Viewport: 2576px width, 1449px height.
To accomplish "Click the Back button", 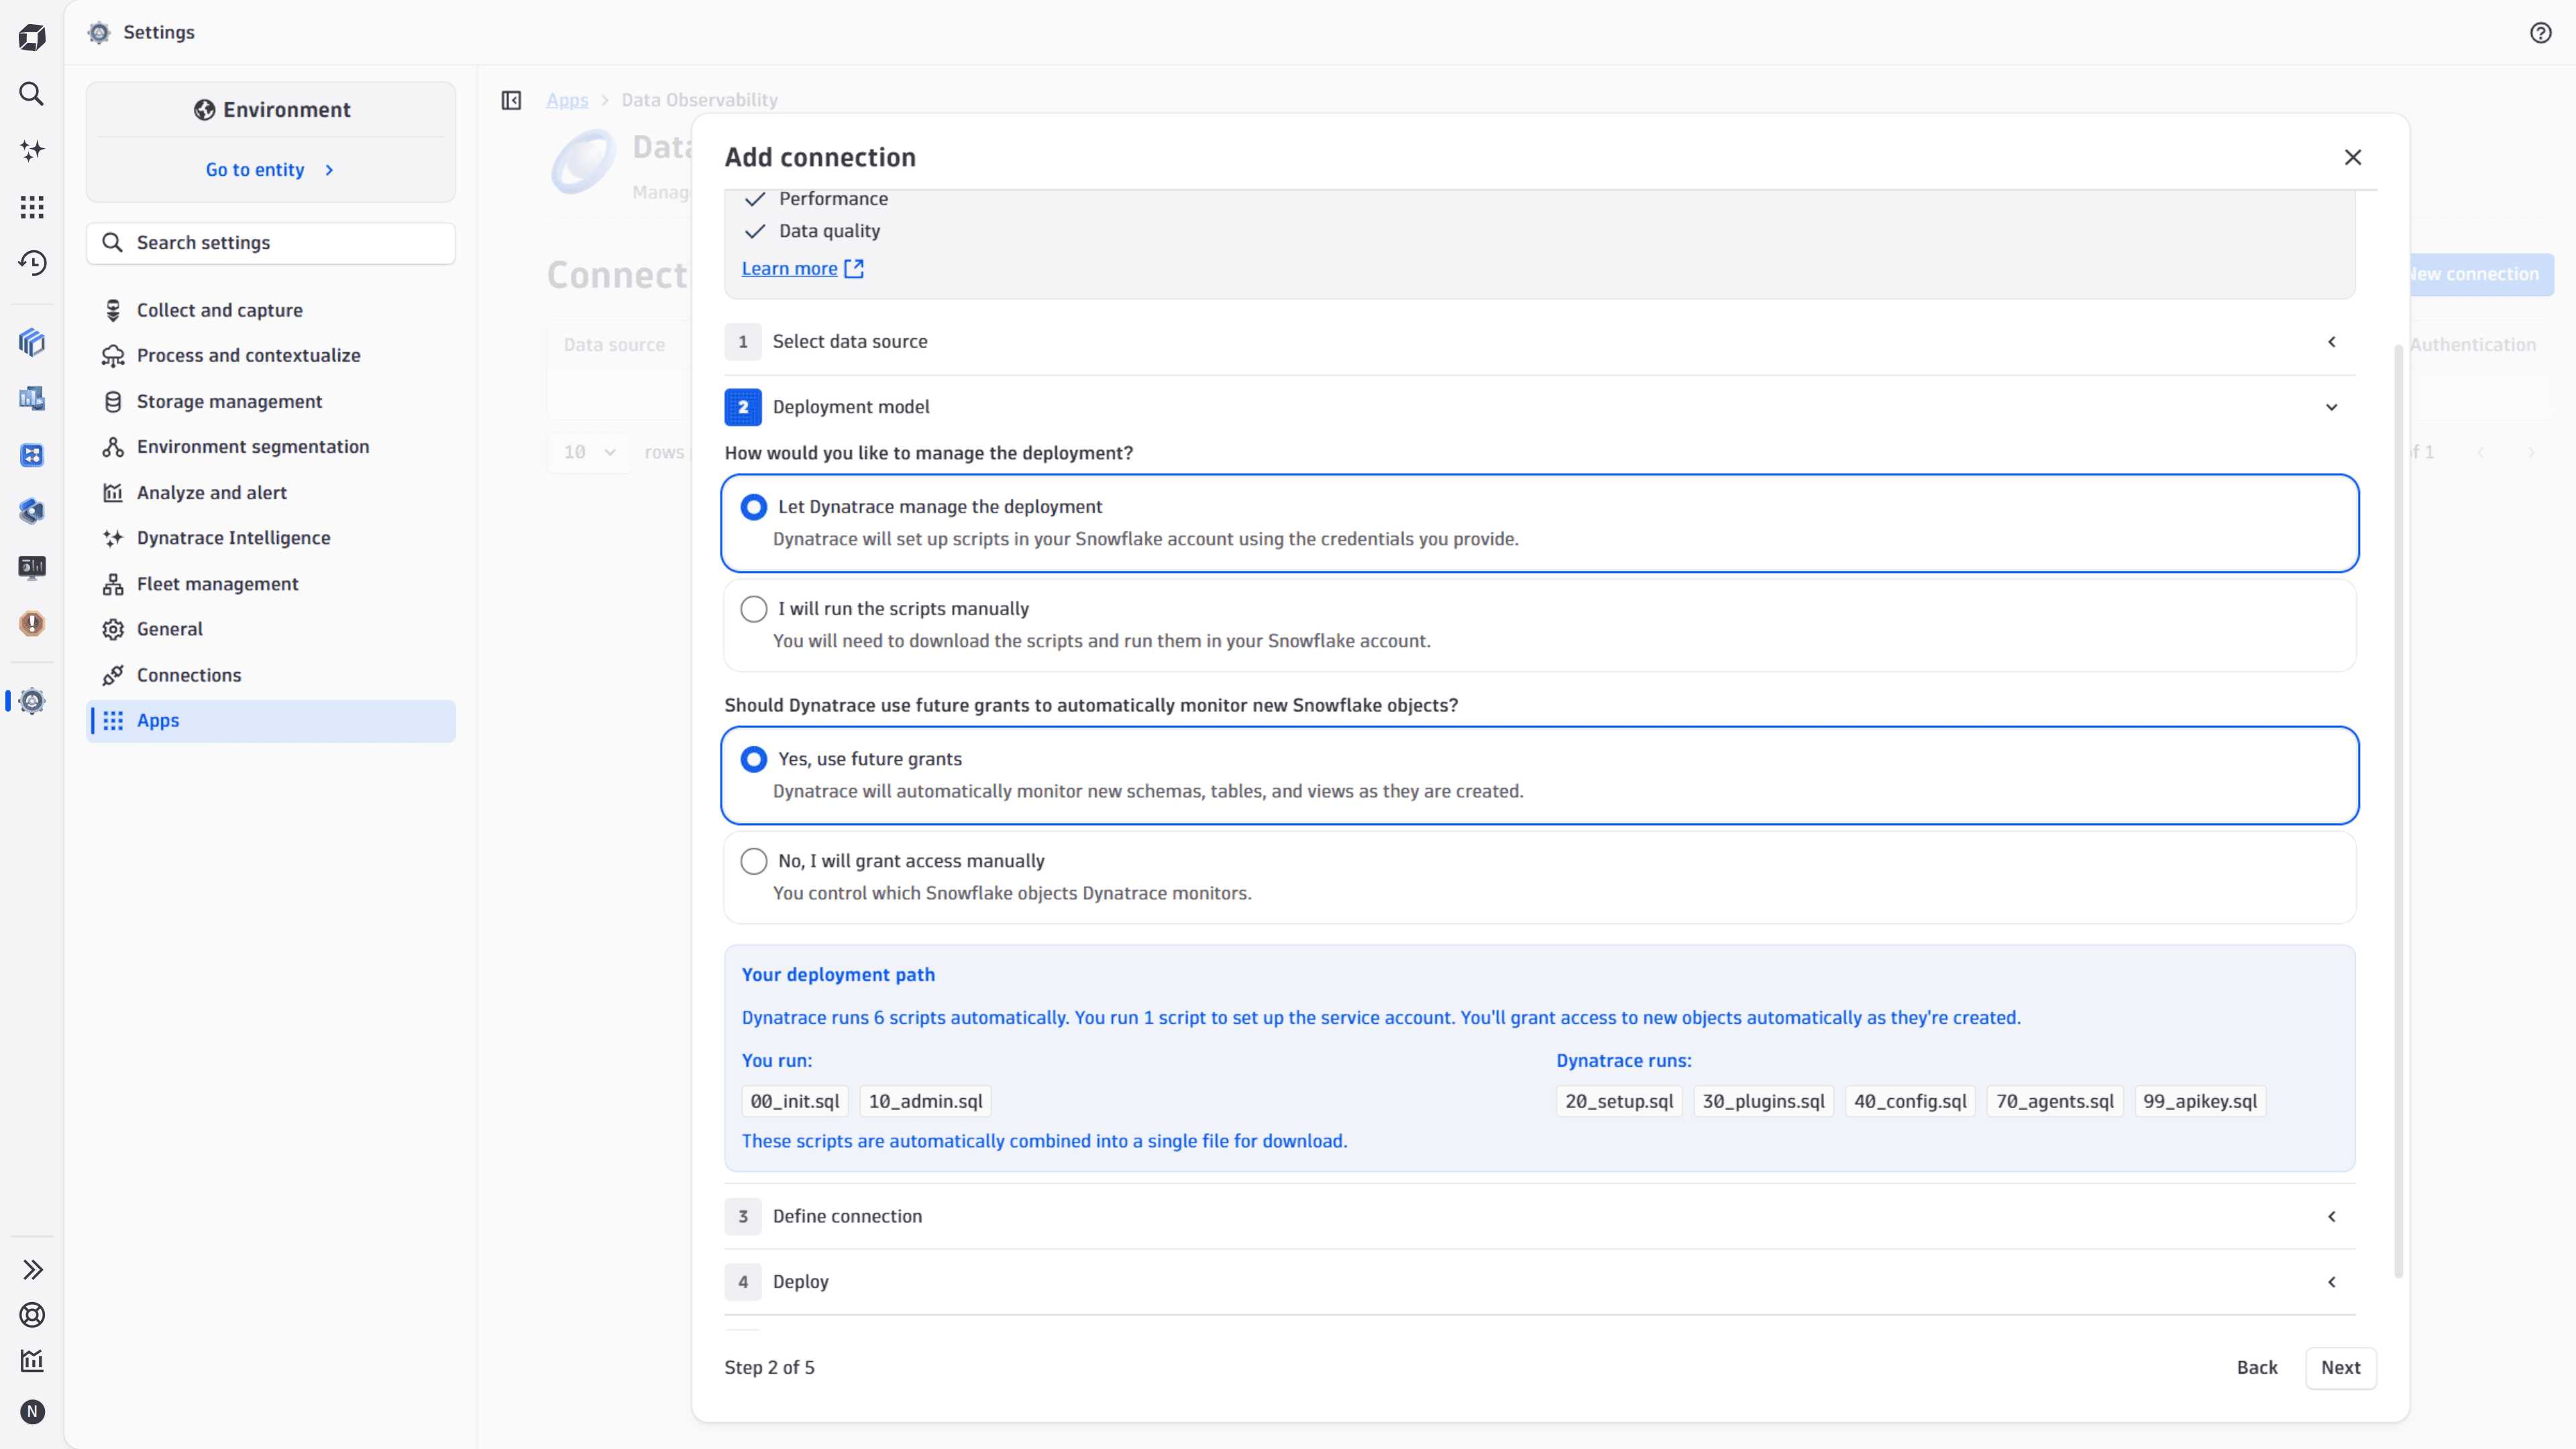I will click(x=2257, y=1367).
